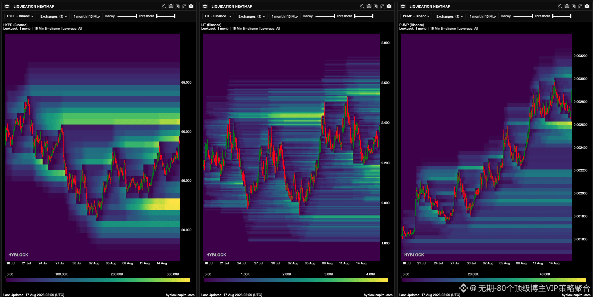
Task: Open settings gear in LIT heatmap panel
Action: (x=205, y=6)
